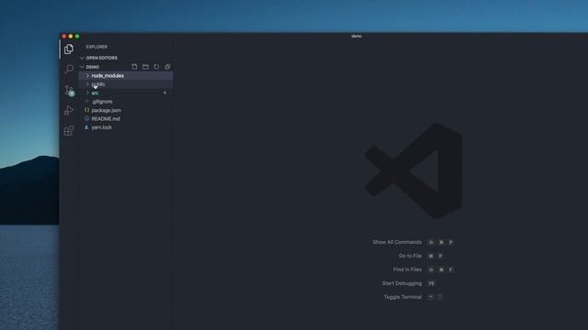Click the EXPLORER panel title

[96, 47]
